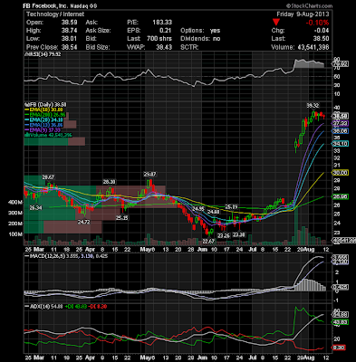The image size is (356, 362).
Task: Click the cyan EMA(20) legend entry
Action: pyautogui.click(x=43, y=119)
